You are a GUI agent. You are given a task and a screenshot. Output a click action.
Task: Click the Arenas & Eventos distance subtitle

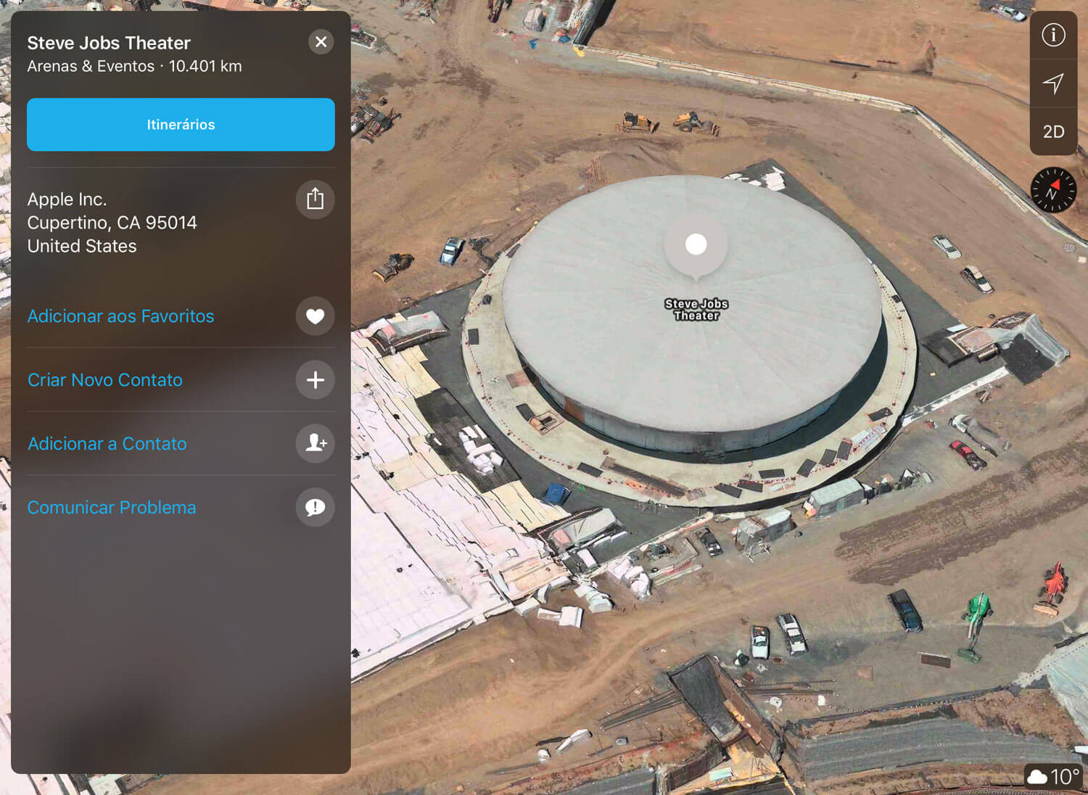(x=135, y=66)
